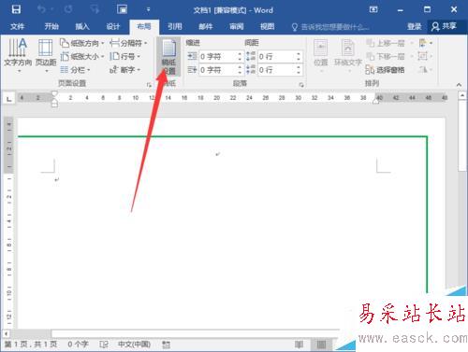Toggle touch/mouse mode icon in the title bar

click(x=122, y=9)
